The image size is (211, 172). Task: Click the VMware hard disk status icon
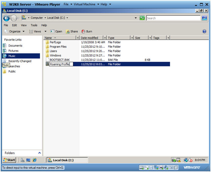pos(141,167)
